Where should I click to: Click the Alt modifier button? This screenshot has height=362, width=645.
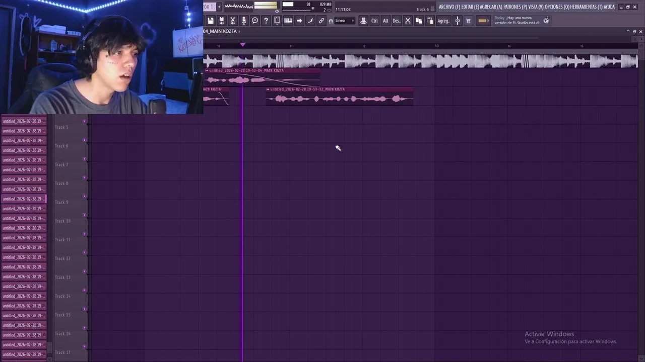385,21
